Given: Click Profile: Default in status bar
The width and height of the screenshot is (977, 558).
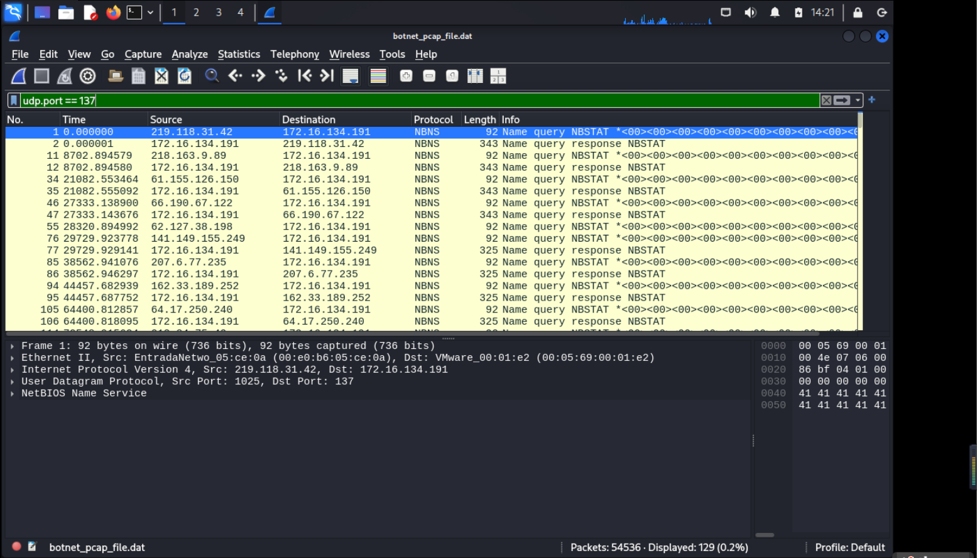Looking at the screenshot, I should pos(849,547).
